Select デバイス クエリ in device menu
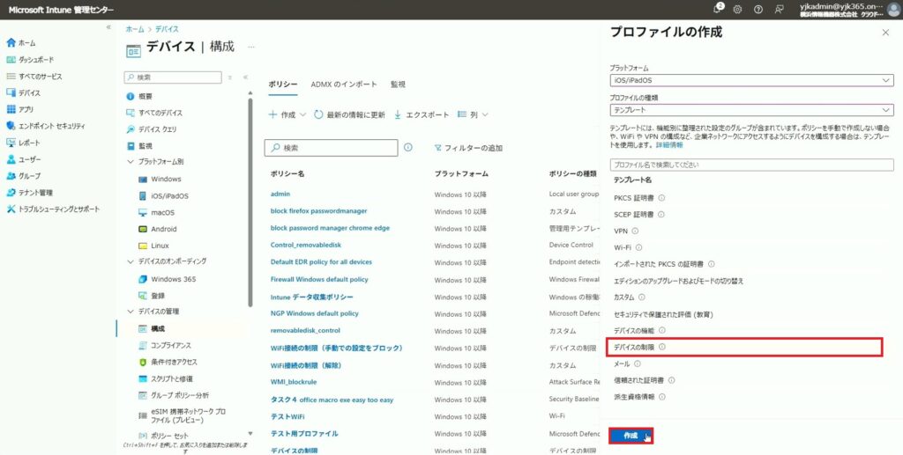 pyautogui.click(x=159, y=129)
